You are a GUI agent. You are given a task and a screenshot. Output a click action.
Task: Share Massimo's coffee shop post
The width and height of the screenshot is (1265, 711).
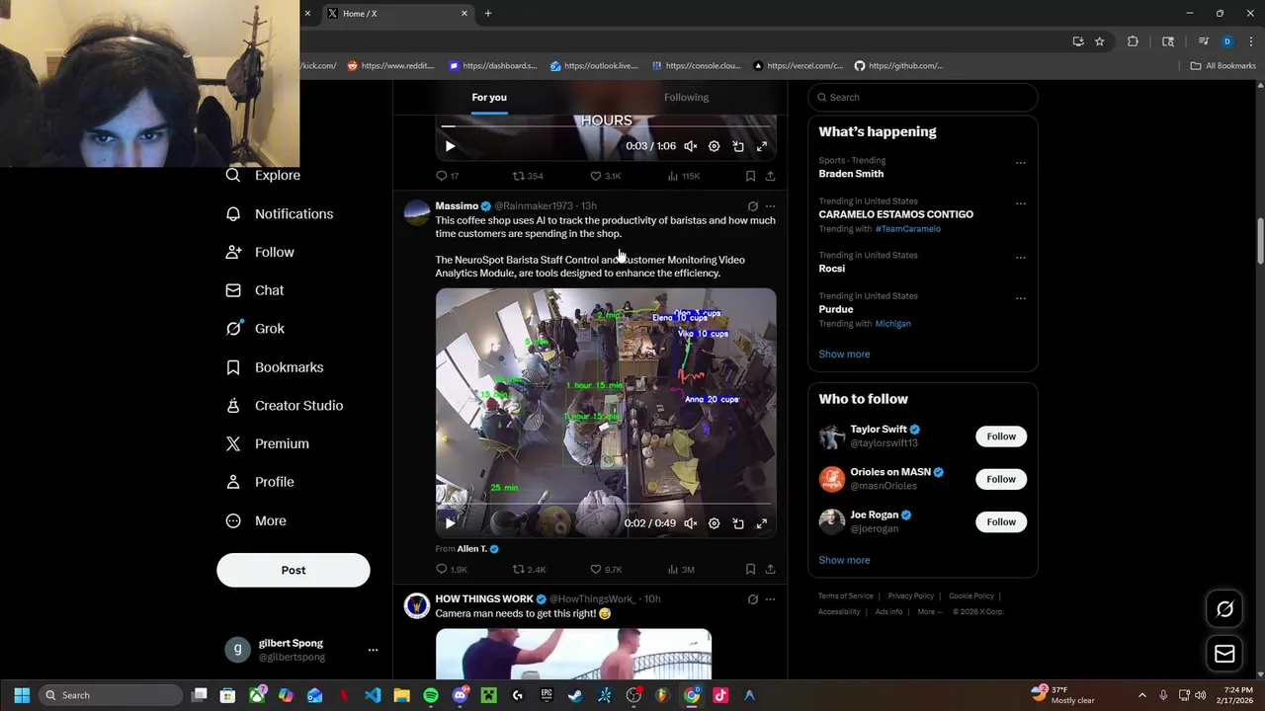[x=770, y=569]
